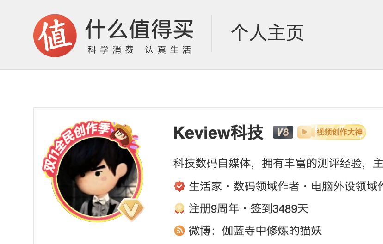The width and height of the screenshot is (383, 244).
Task: Click the red verified checkmark icon
Action: click(179, 186)
